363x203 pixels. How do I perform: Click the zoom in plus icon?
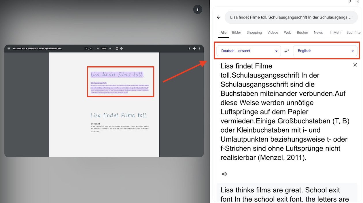click(110, 48)
